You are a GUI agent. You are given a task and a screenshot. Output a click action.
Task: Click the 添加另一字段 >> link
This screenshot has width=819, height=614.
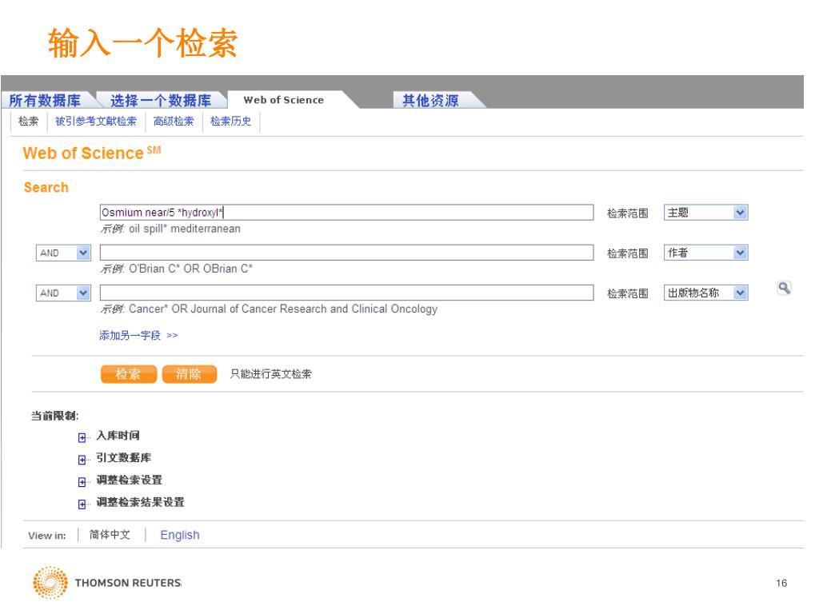[x=138, y=335]
